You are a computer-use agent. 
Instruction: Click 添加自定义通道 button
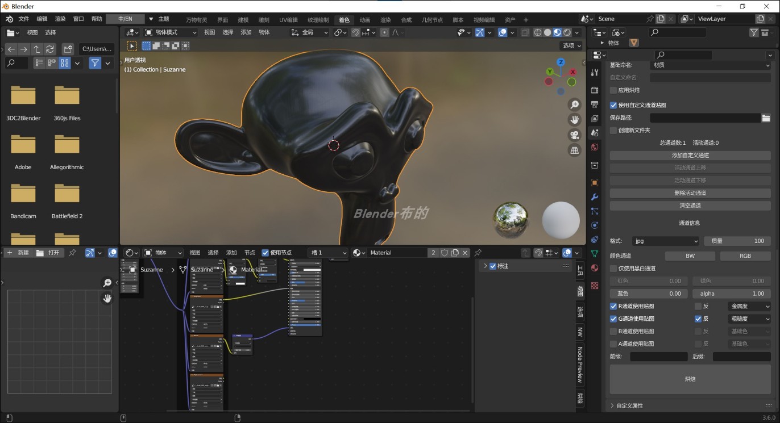(690, 156)
